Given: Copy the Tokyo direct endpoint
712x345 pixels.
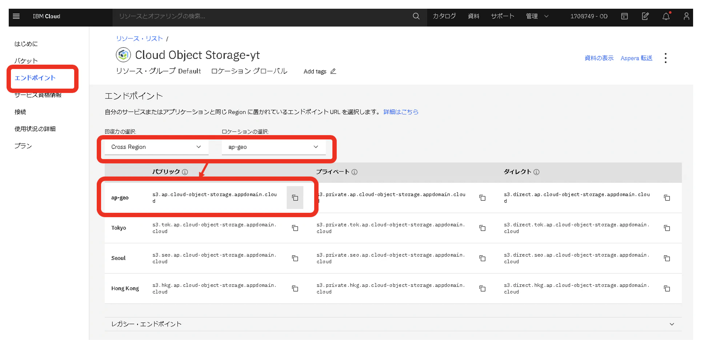Looking at the screenshot, I should click(x=667, y=228).
